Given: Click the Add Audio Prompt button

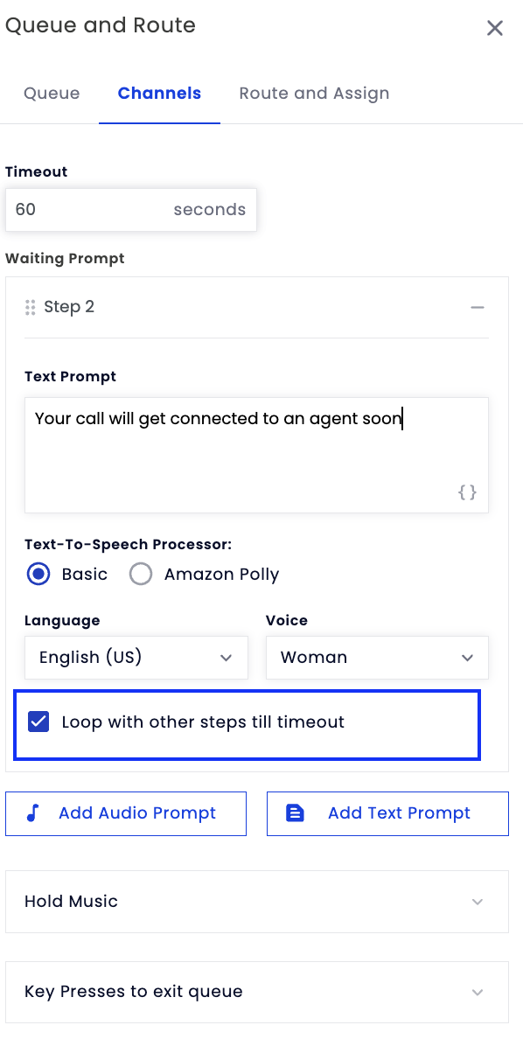Looking at the screenshot, I should click(126, 813).
